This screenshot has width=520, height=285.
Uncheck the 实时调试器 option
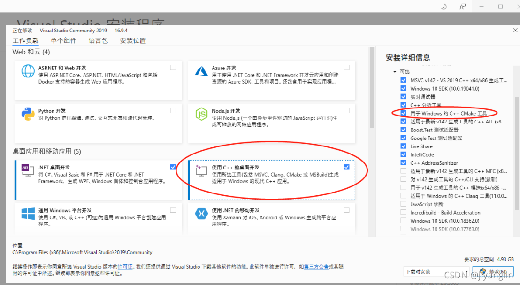click(x=403, y=97)
